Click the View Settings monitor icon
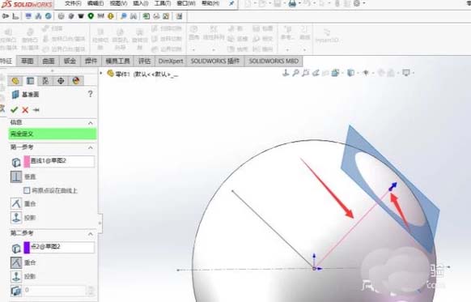Screen dimensions: 471x302 [405, 73]
